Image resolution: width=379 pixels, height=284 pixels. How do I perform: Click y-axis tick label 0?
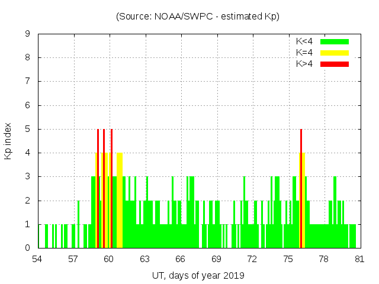[28, 248]
